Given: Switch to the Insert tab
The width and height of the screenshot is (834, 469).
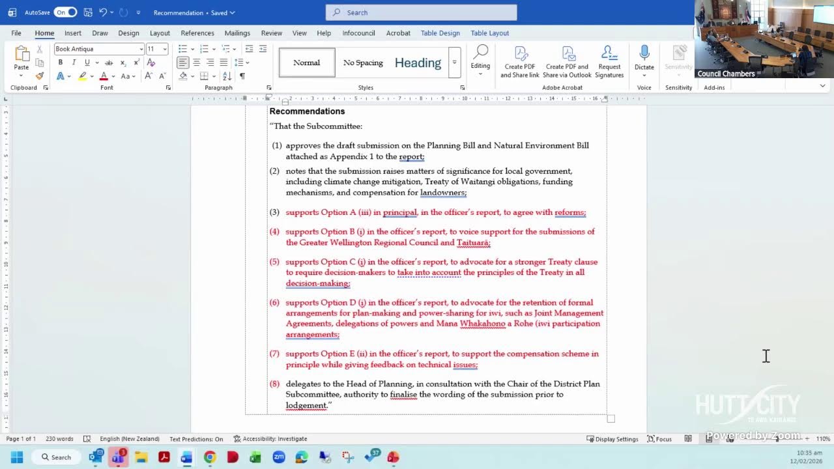Looking at the screenshot, I should (73, 33).
